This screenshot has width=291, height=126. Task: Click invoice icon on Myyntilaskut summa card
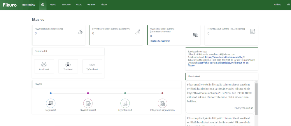pos(253,32)
